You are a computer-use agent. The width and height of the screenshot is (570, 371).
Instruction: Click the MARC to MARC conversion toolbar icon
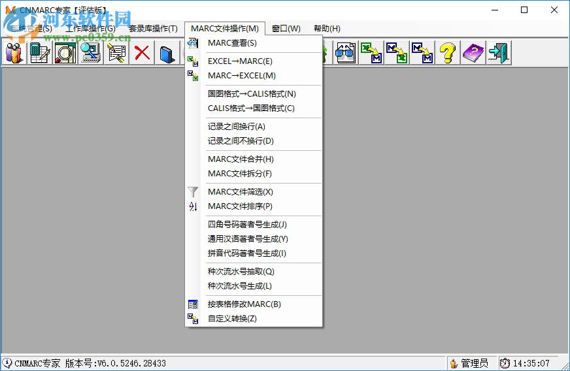422,53
